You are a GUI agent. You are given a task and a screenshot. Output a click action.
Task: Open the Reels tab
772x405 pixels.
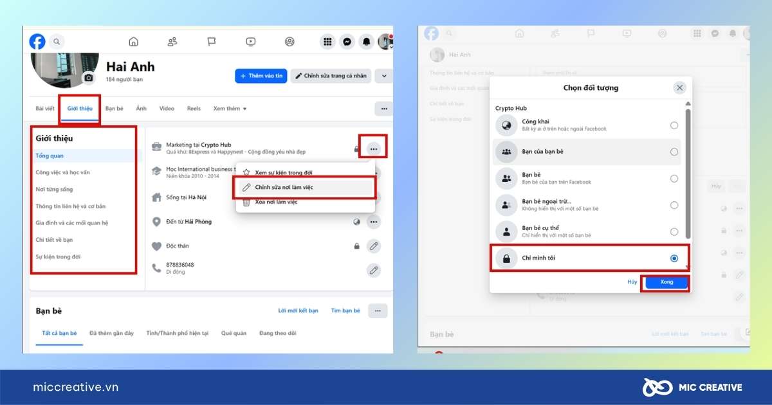194,109
